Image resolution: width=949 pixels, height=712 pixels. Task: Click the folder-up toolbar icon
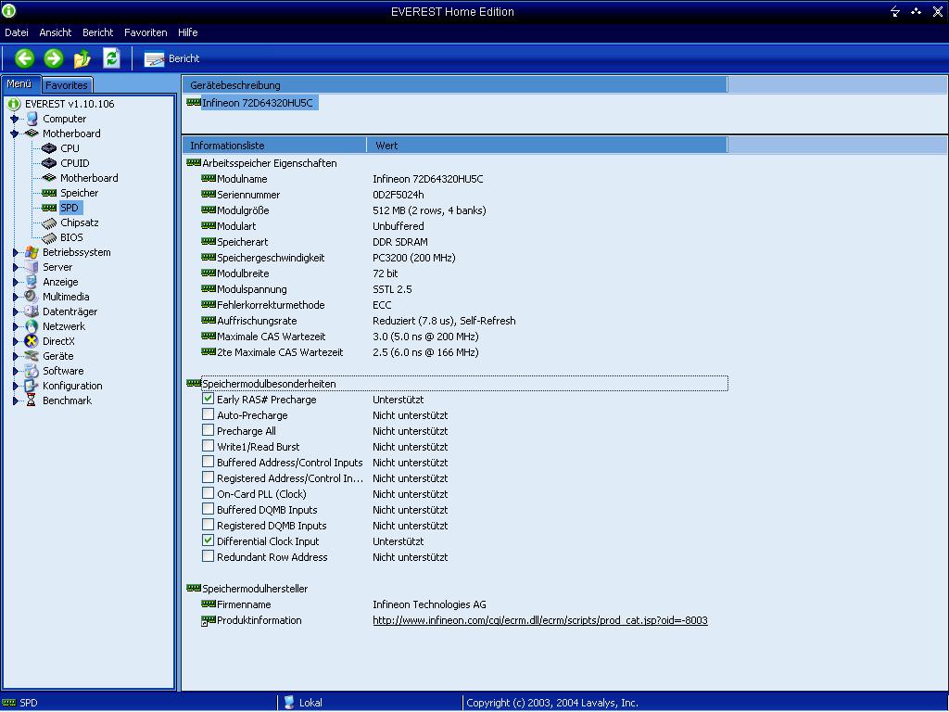pyautogui.click(x=82, y=58)
